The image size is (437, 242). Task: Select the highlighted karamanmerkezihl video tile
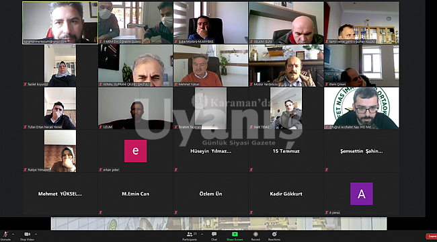pos(61,23)
